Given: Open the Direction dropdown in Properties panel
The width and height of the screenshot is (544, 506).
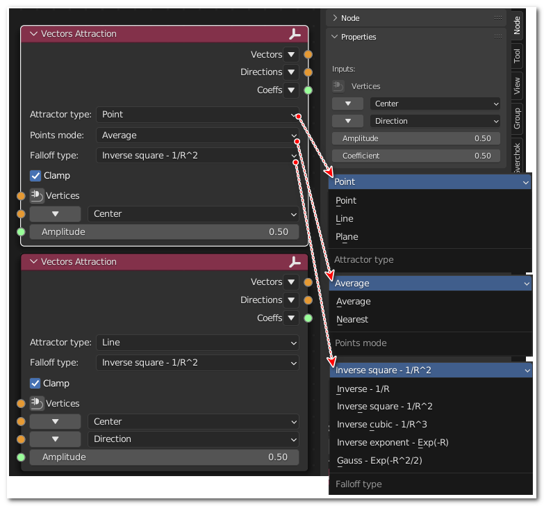Looking at the screenshot, I should click(435, 121).
